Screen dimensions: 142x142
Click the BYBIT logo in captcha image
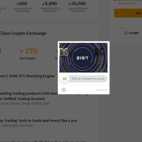[83, 58]
